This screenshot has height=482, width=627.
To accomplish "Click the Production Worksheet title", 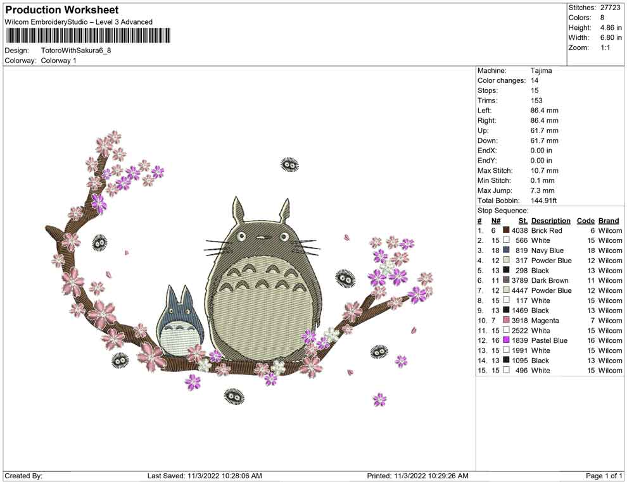I will (x=62, y=10).
